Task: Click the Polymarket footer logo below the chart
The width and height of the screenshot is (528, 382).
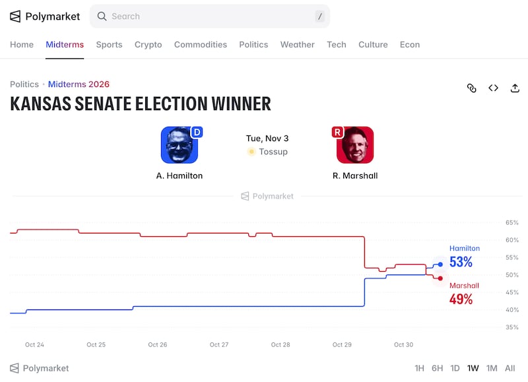Action: point(39,368)
